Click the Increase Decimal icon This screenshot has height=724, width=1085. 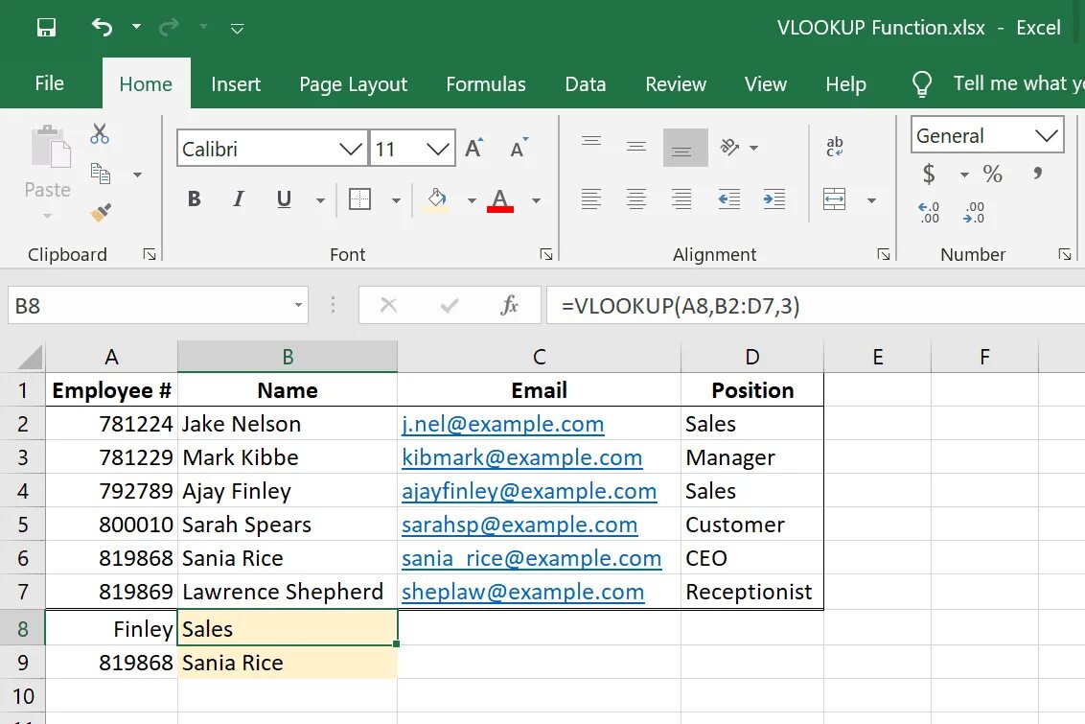point(929,213)
